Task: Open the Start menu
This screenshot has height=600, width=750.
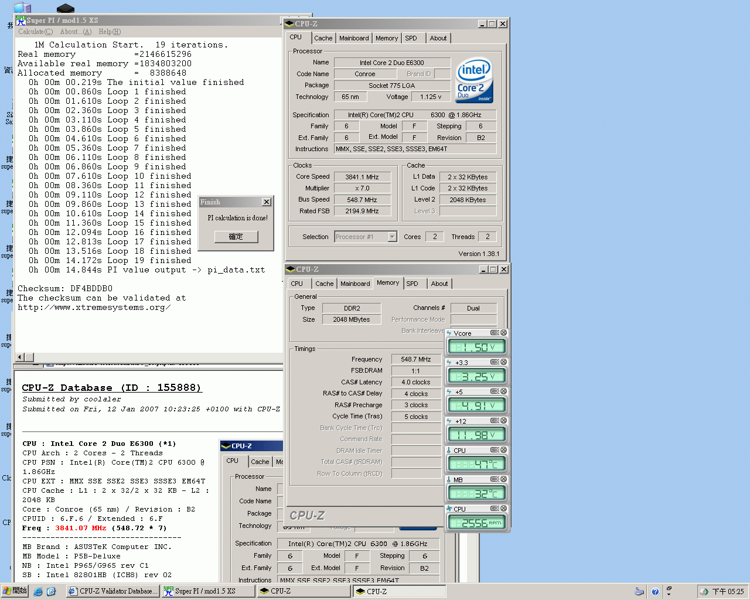Action: click(15, 591)
